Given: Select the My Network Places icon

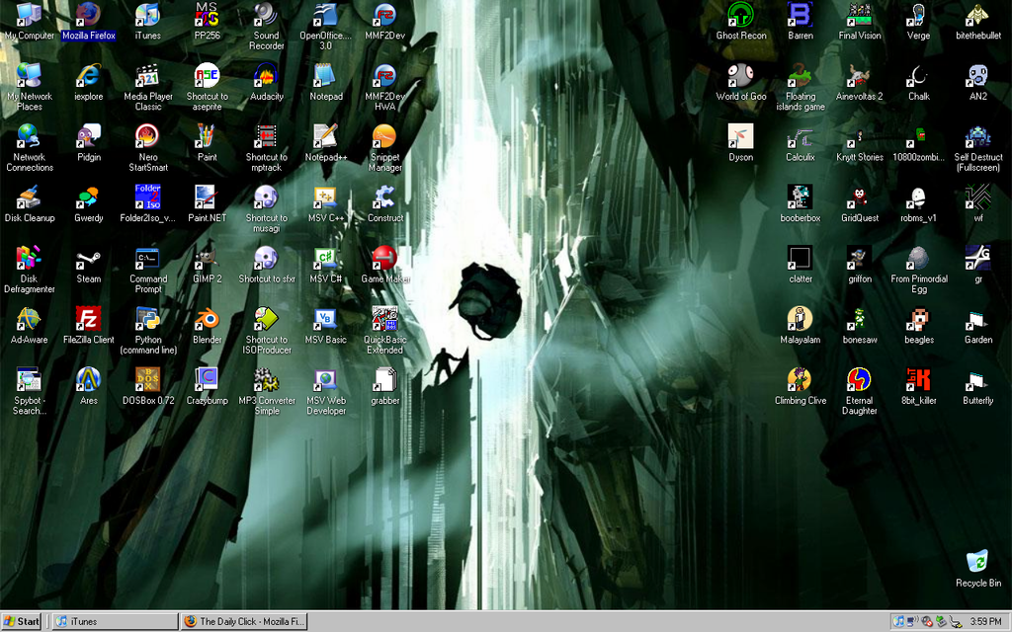Looking at the screenshot, I should click(x=29, y=75).
